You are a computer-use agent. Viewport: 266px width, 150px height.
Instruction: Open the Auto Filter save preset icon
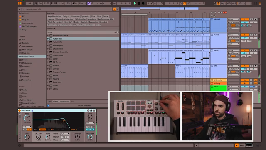(91, 110)
